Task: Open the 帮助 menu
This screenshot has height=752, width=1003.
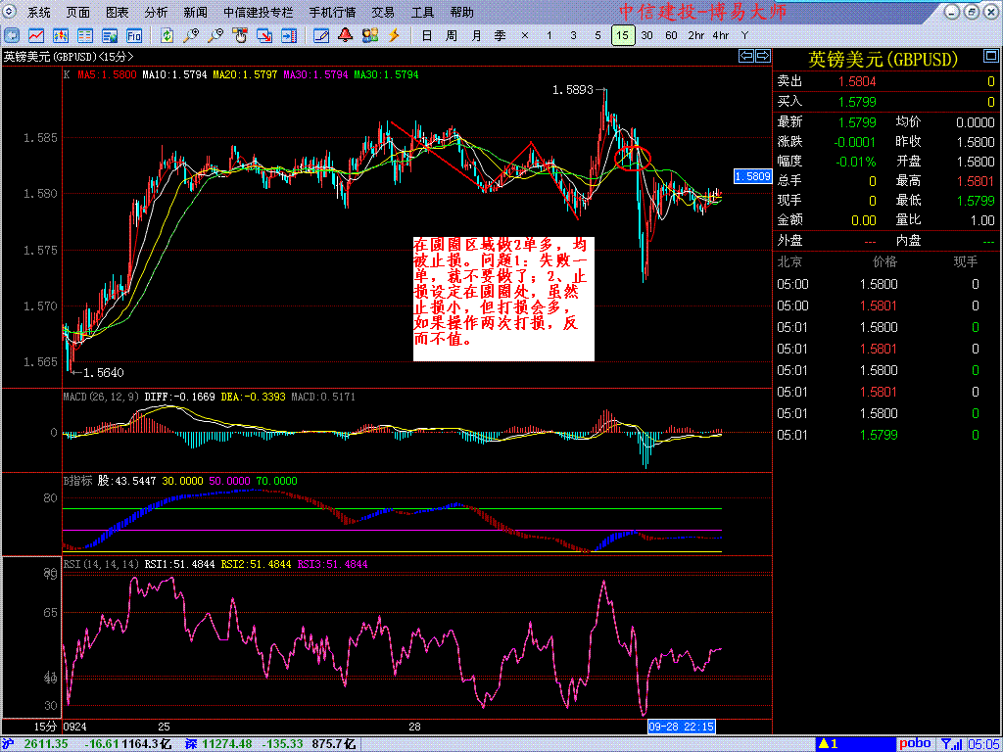Action: coord(462,12)
